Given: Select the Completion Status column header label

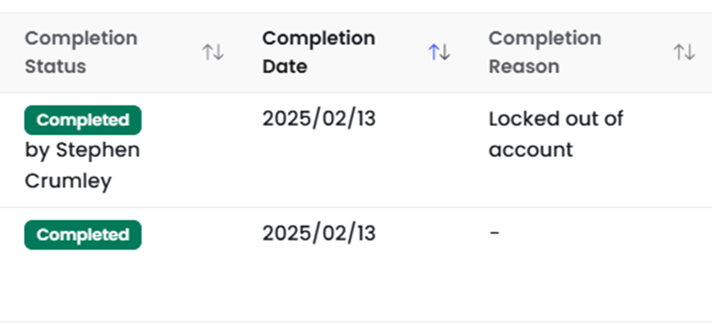Looking at the screenshot, I should tap(81, 52).
